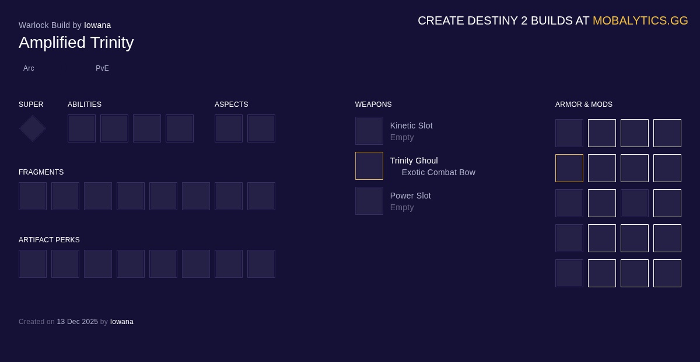Select the first Fragments slot
This screenshot has width=700, height=362.
tap(33, 196)
